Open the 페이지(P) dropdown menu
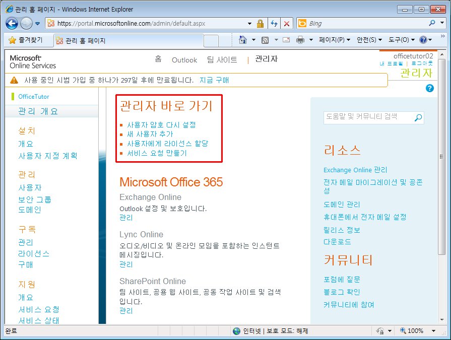Image resolution: width=451 pixels, height=340 pixels. point(335,40)
